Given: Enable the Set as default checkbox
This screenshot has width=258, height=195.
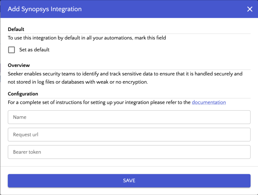Looking at the screenshot, I should (12, 50).
